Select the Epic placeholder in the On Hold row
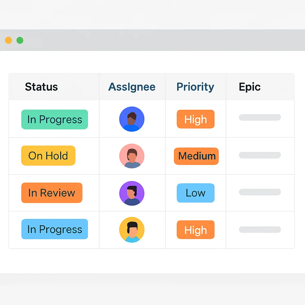The height and width of the screenshot is (305, 305). [260, 155]
